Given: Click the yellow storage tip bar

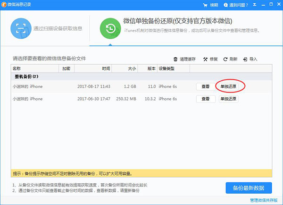Looking at the screenshot, I should pyautogui.click(x=141, y=173).
